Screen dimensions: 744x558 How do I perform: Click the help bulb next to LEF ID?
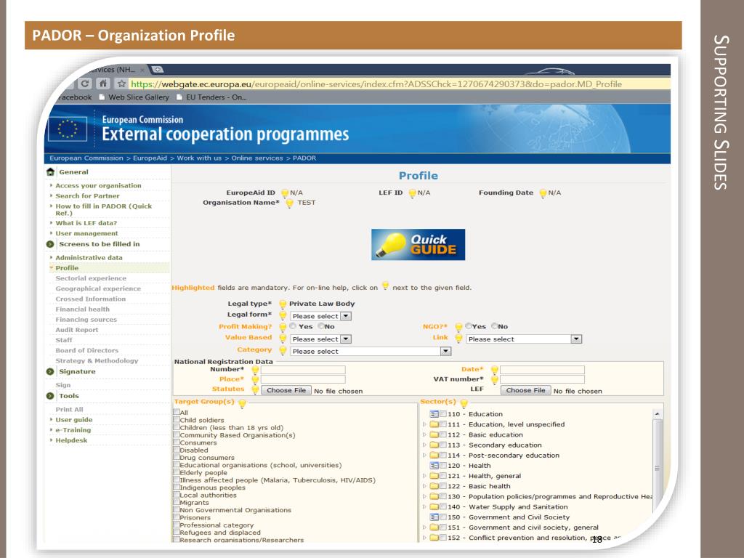pyautogui.click(x=413, y=193)
